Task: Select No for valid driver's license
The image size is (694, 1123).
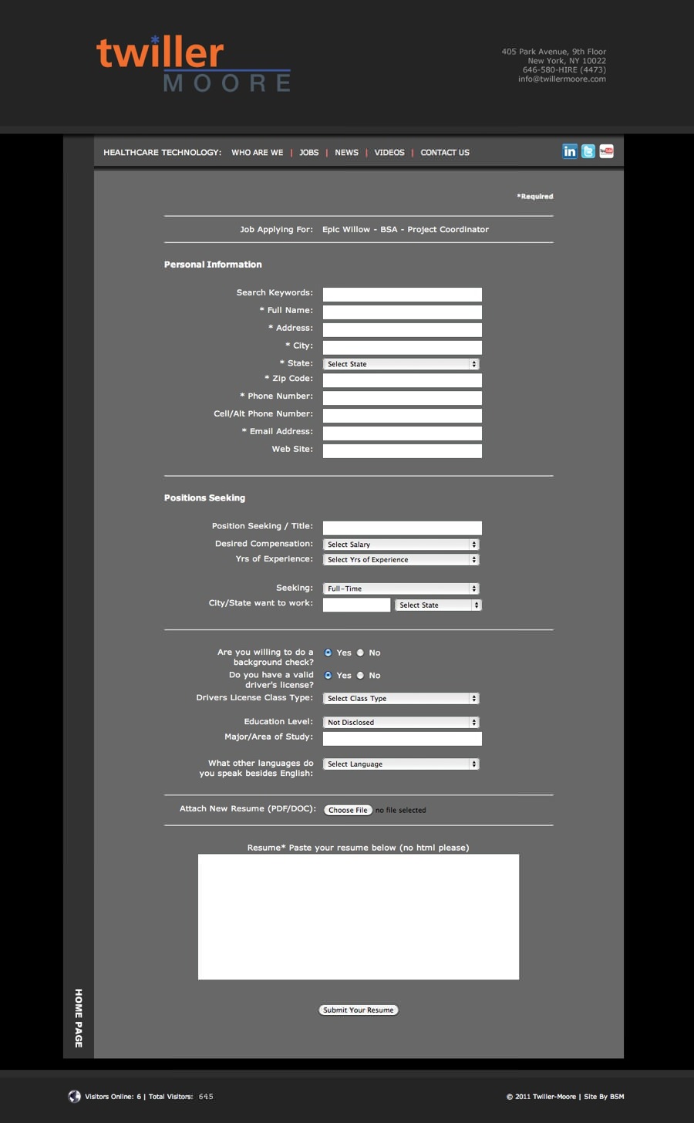Action: [x=360, y=675]
